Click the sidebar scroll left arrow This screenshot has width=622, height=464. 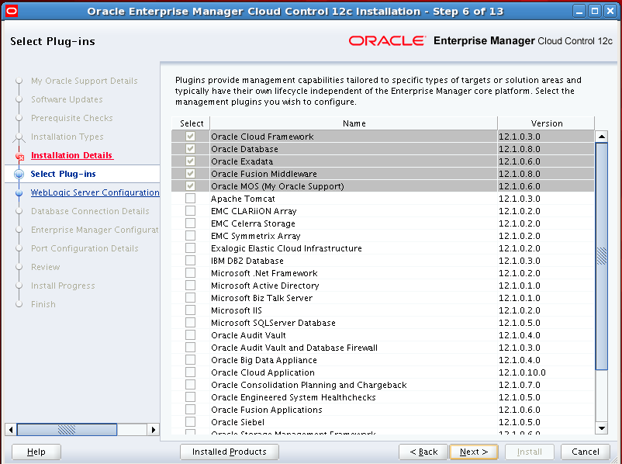tap(11, 429)
